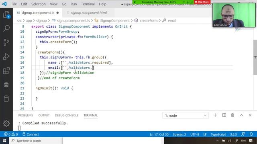Click the Stop Share button
The image size is (257, 144).
(202, 2)
